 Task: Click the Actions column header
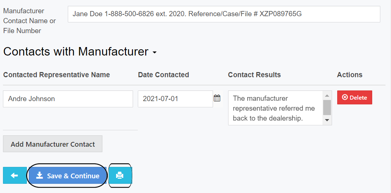350,75
